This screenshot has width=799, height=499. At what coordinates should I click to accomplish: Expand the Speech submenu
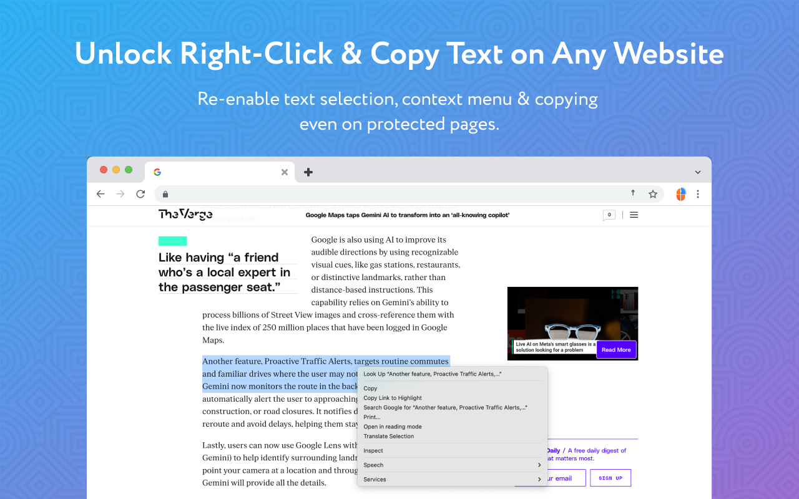(453, 465)
